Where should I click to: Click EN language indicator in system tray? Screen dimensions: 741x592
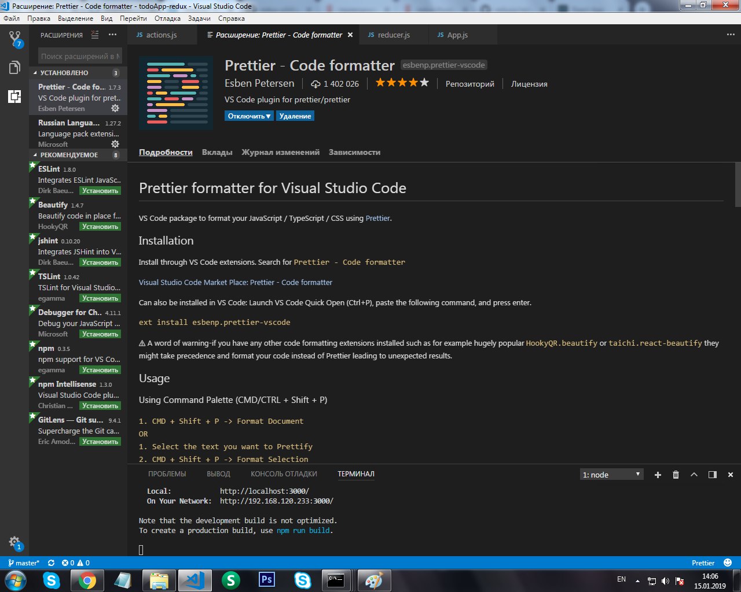[x=621, y=579]
